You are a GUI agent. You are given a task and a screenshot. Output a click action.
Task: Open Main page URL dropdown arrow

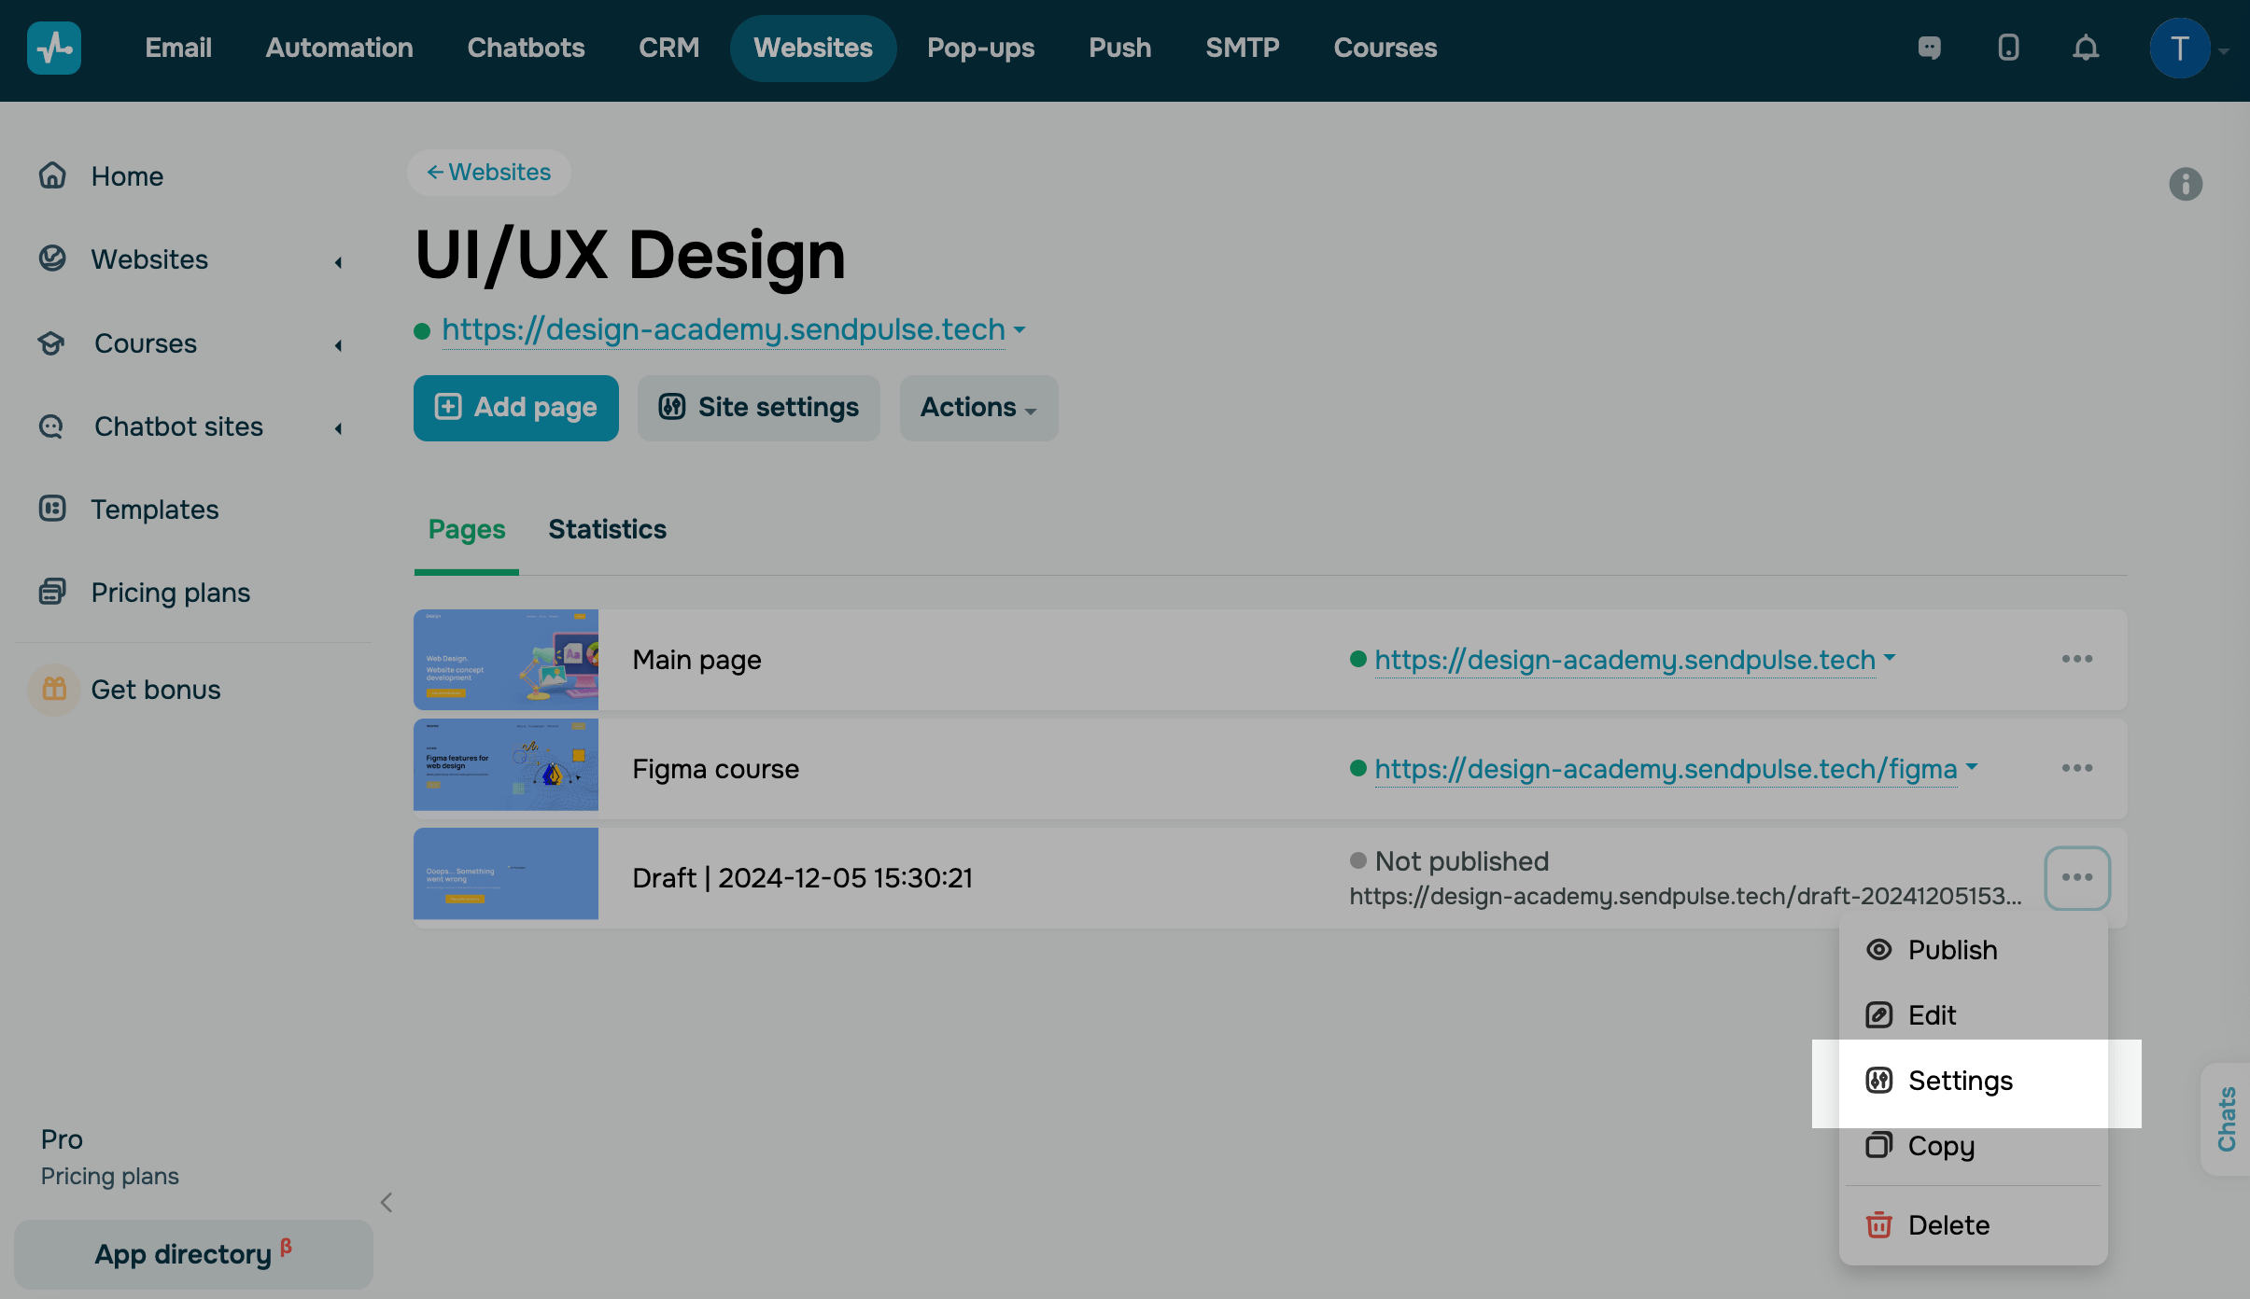pyautogui.click(x=1890, y=657)
